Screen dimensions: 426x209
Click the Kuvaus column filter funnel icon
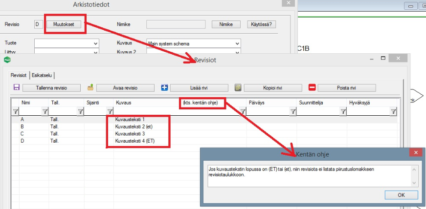click(243, 111)
